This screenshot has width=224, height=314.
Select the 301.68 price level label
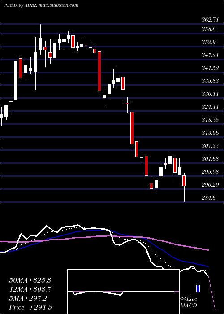pos(210,159)
